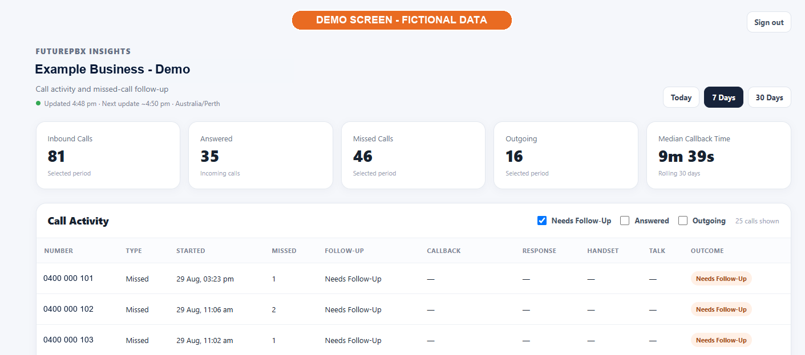Open the Outgoing 16 card
The image size is (805, 355).
[566, 155]
